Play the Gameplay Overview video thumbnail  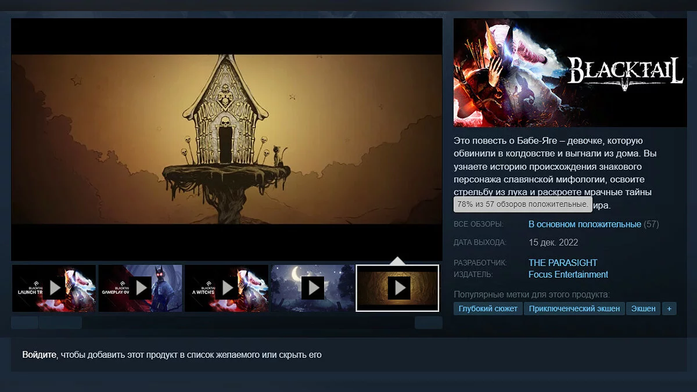point(140,288)
